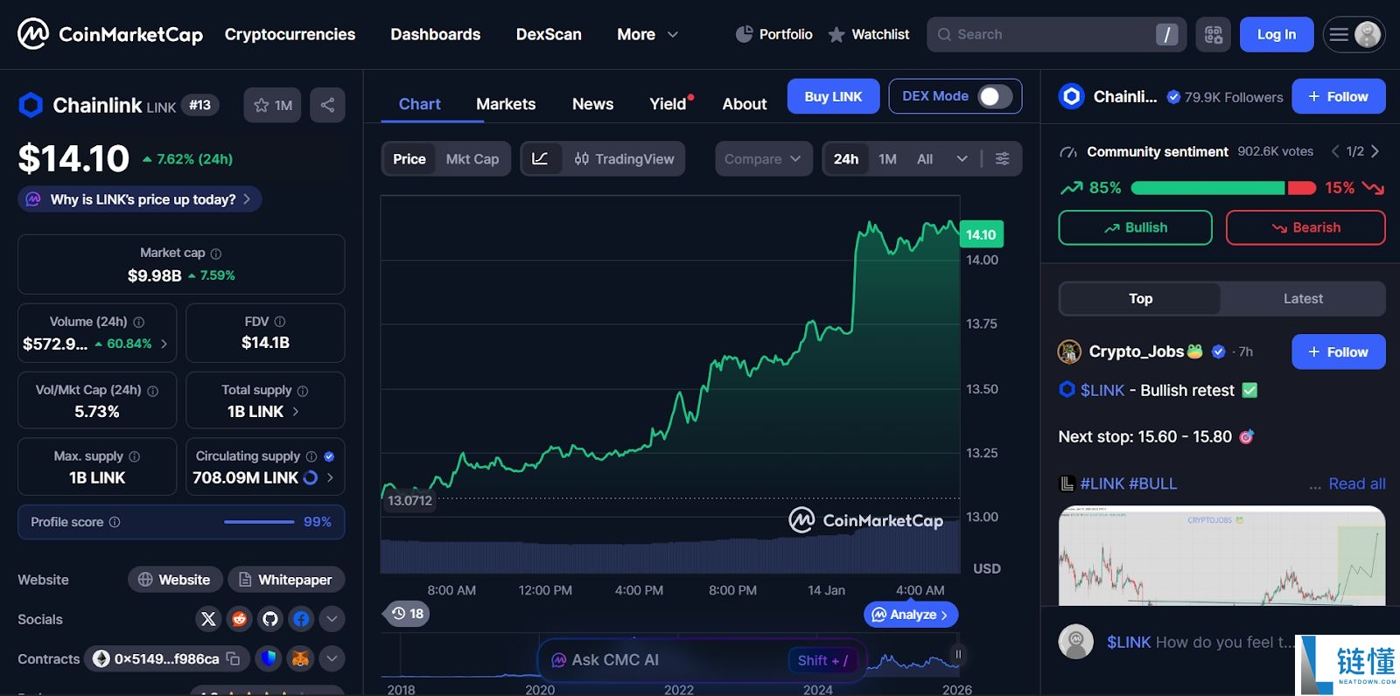Copy the 0x5149...f986ca contract address
1400x696 pixels.
tap(234, 658)
